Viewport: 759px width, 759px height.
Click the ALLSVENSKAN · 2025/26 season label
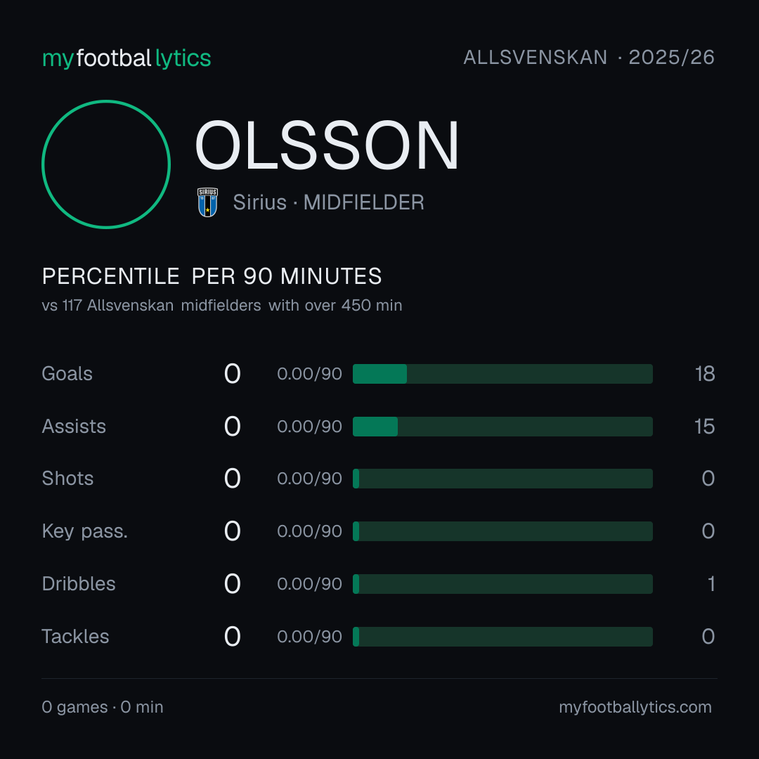tap(589, 57)
